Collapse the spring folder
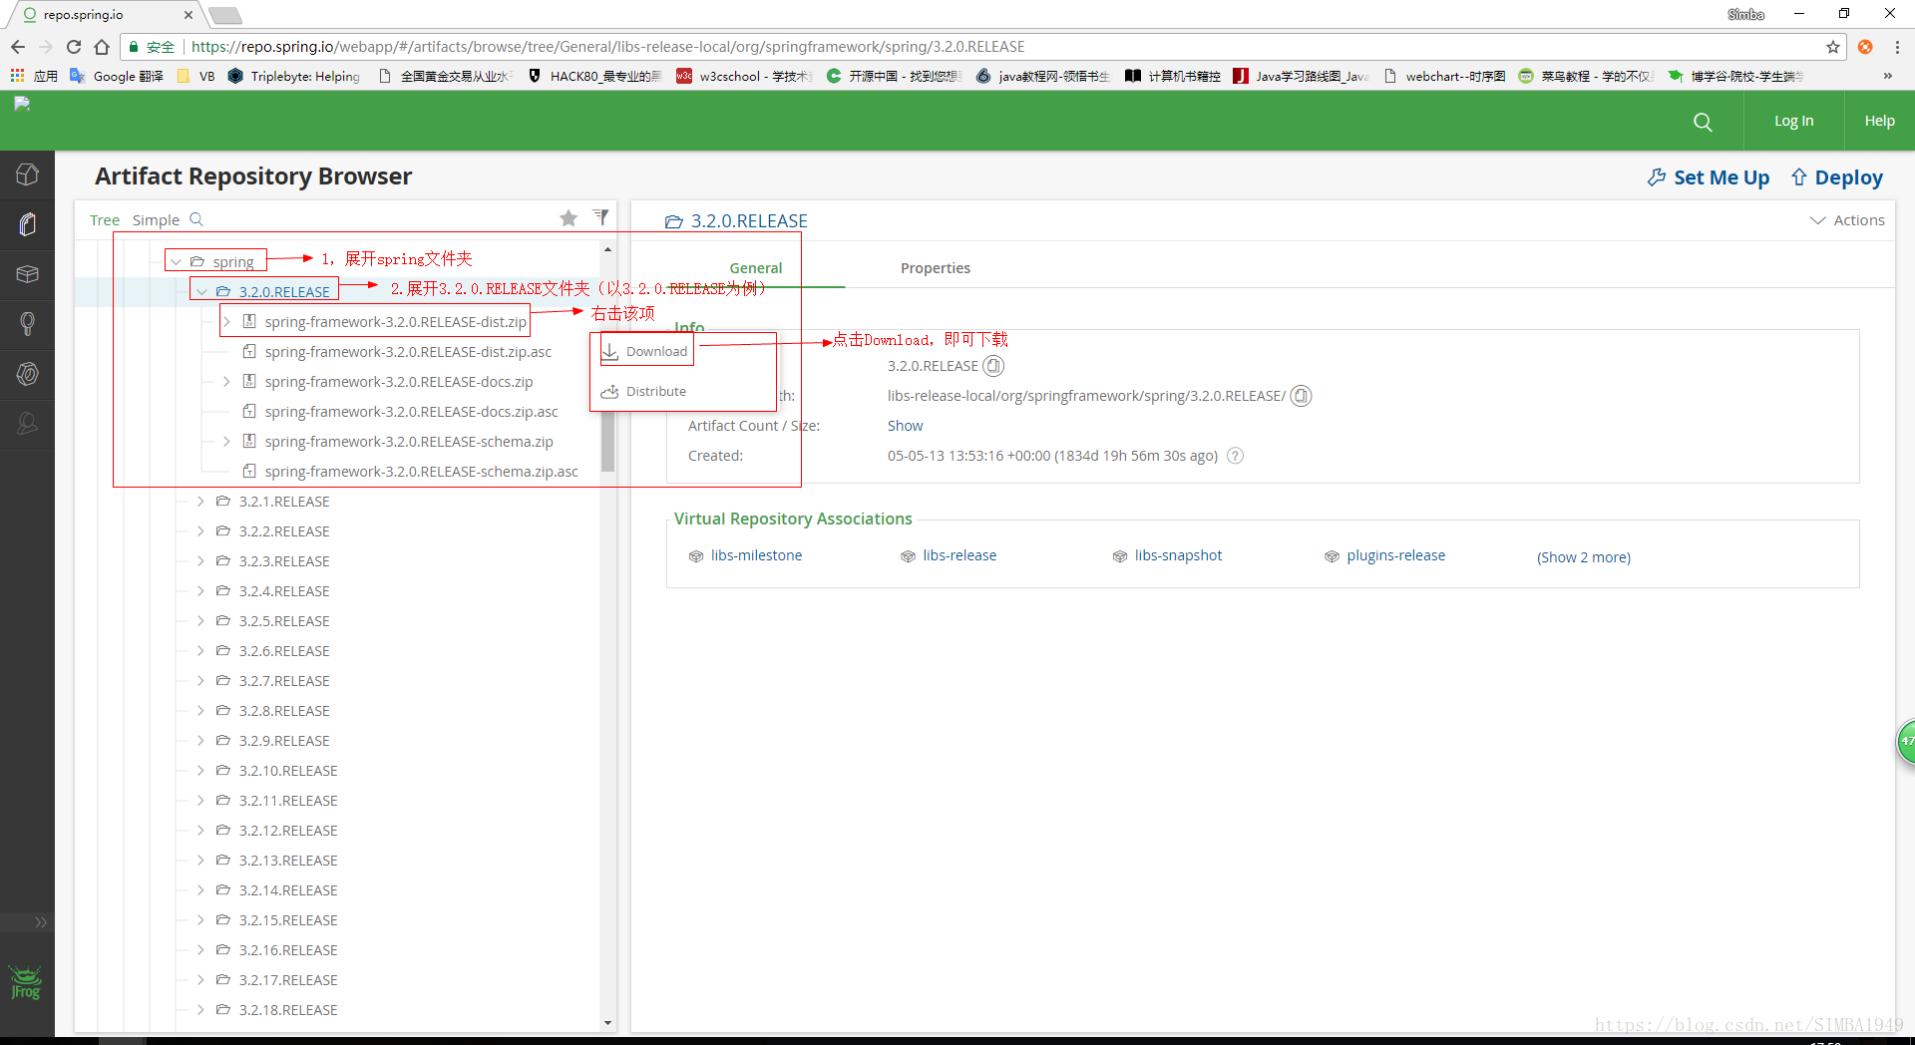The image size is (1915, 1045). (176, 261)
